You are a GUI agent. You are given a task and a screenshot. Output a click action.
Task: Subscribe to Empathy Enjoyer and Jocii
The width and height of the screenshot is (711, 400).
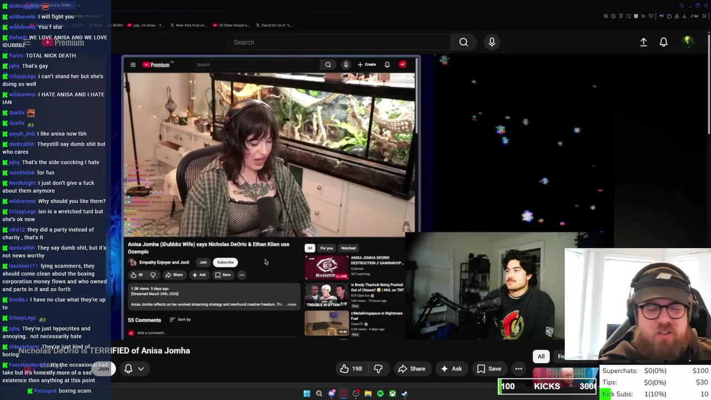[226, 262]
